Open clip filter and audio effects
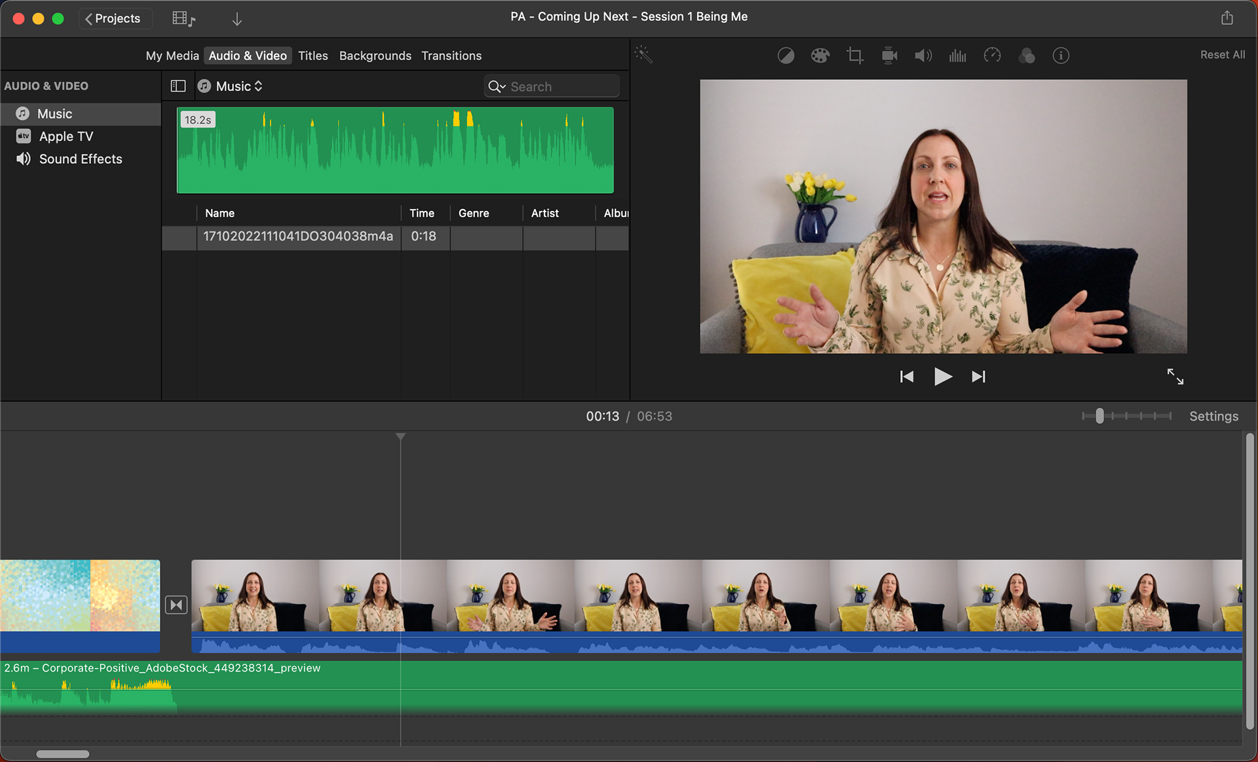1258x762 pixels. (x=1027, y=56)
